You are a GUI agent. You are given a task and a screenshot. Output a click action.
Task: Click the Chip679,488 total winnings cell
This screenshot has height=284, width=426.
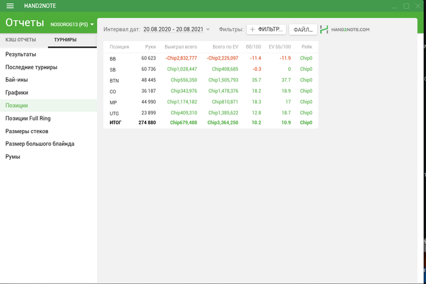pyautogui.click(x=184, y=123)
